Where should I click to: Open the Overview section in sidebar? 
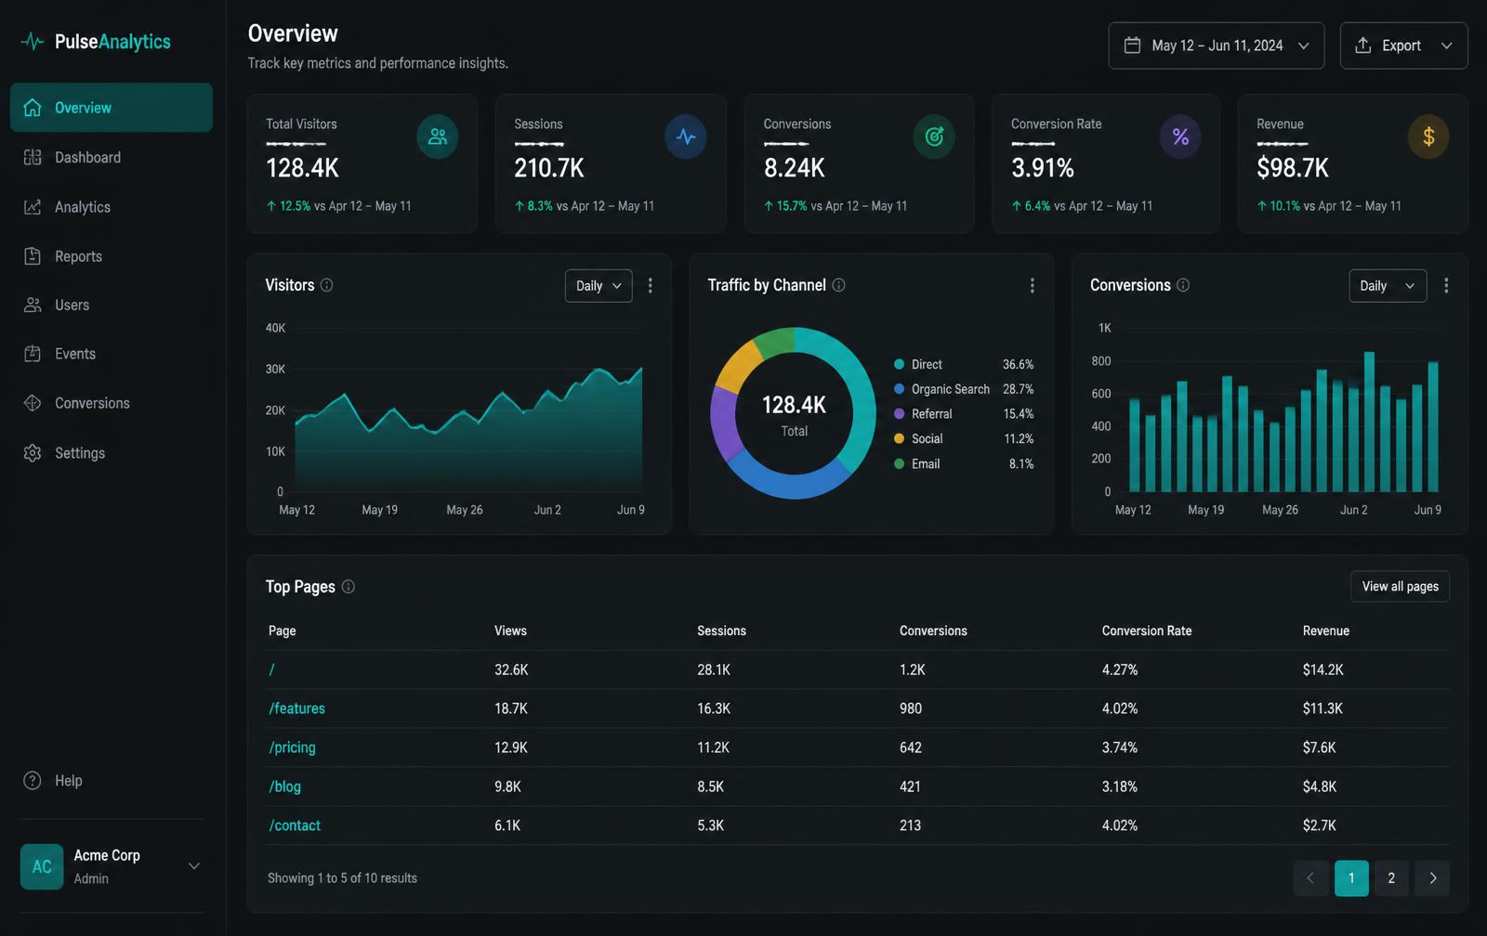112,108
